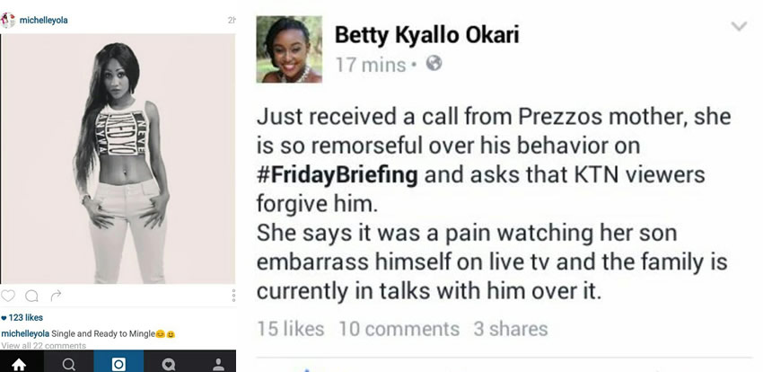763x372 pixels.
Task: Go to the Instagram home tab
Action: pos(19,364)
